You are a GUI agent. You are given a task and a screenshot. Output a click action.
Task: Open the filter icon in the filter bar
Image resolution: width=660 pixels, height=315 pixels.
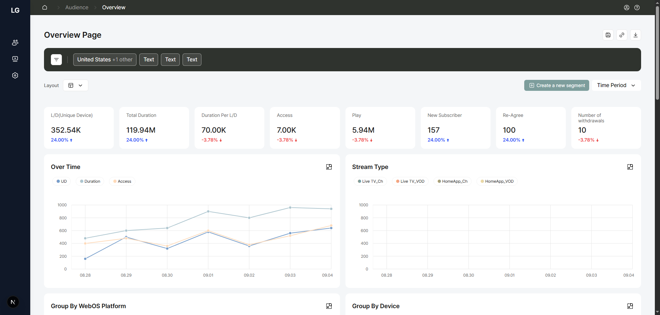[56, 60]
